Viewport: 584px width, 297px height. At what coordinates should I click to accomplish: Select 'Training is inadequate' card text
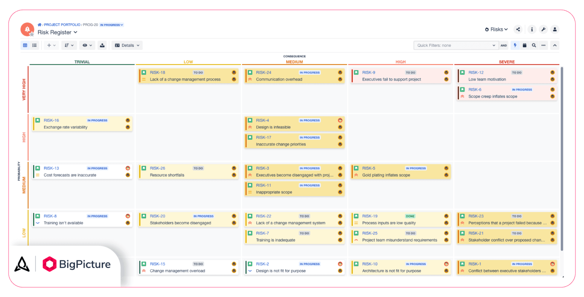click(276, 240)
